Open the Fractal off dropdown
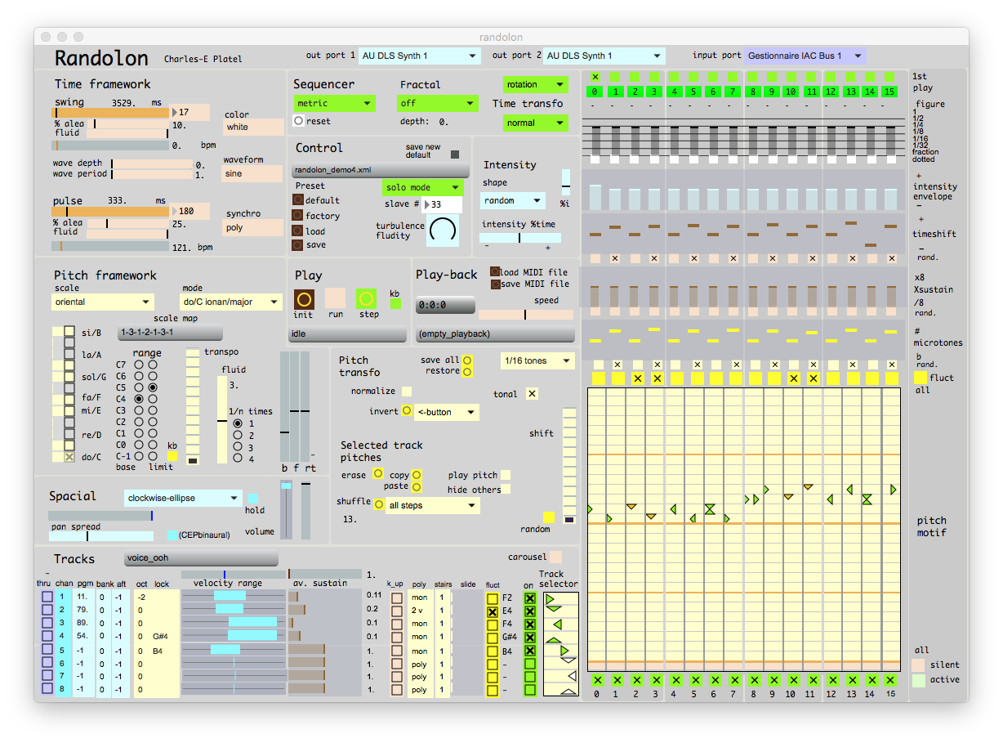This screenshot has height=743, width=1003. pos(438,103)
